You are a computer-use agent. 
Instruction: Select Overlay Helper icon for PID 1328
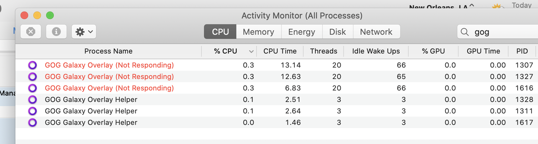[32, 99]
